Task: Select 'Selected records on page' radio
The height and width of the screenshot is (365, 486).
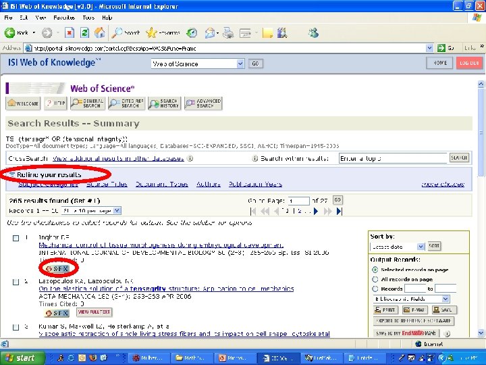Action: (x=375, y=270)
